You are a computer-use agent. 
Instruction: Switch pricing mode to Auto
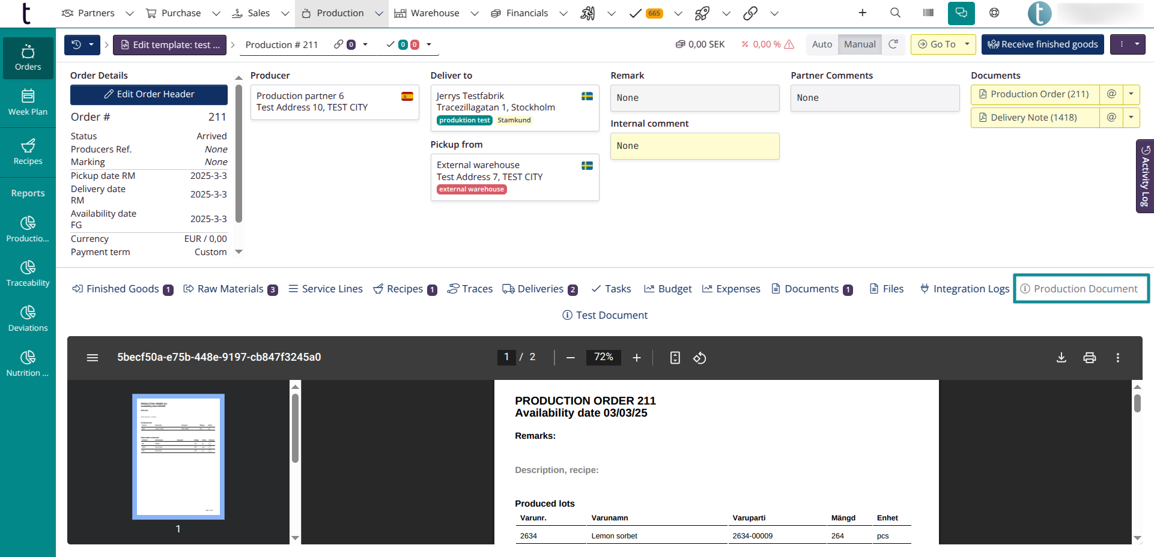pyautogui.click(x=822, y=44)
